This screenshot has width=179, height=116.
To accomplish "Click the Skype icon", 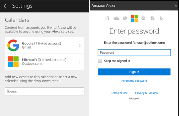I will [x=152, y=18].
